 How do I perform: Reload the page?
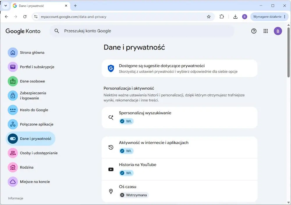click(25, 17)
